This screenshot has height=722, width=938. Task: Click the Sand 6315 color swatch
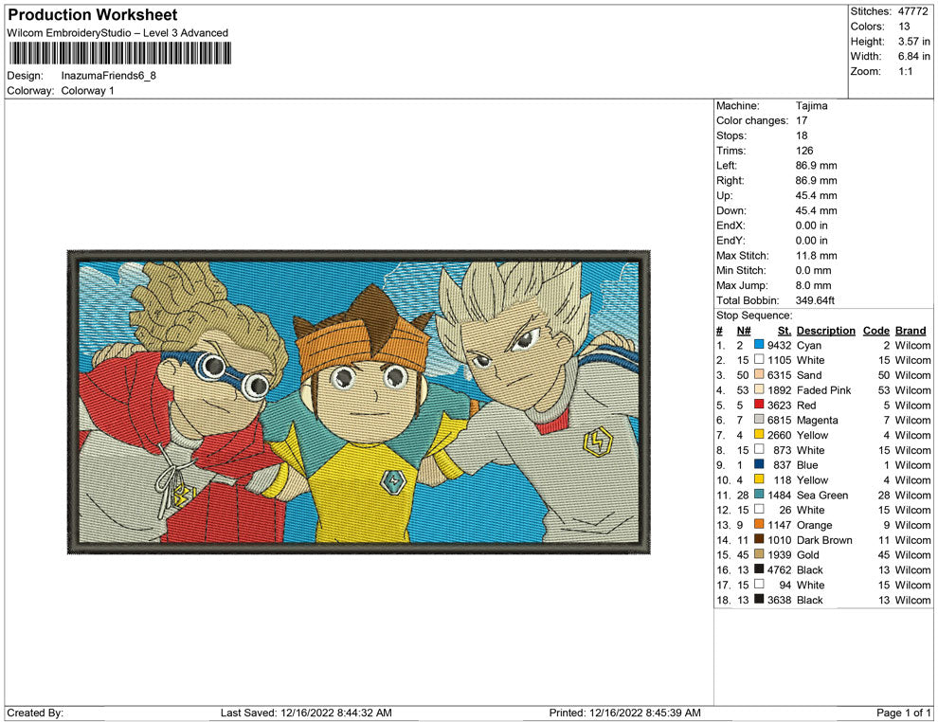[x=759, y=375]
